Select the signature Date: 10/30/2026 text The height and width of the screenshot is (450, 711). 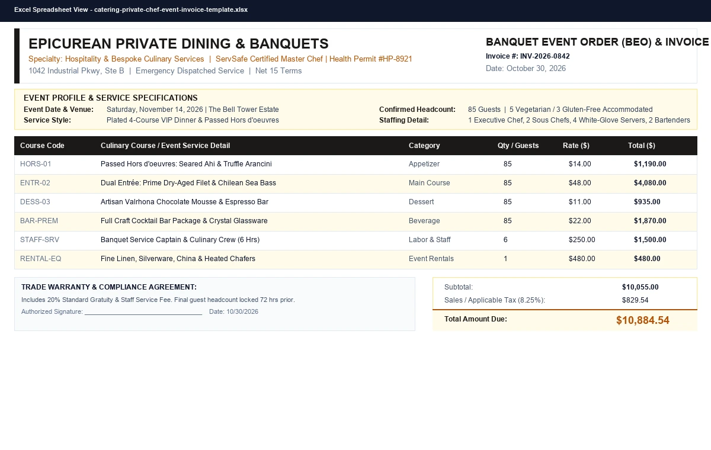(233, 312)
